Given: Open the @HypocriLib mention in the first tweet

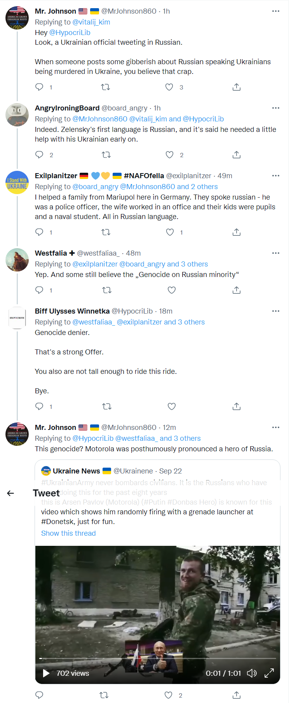Looking at the screenshot, I should coord(70,32).
